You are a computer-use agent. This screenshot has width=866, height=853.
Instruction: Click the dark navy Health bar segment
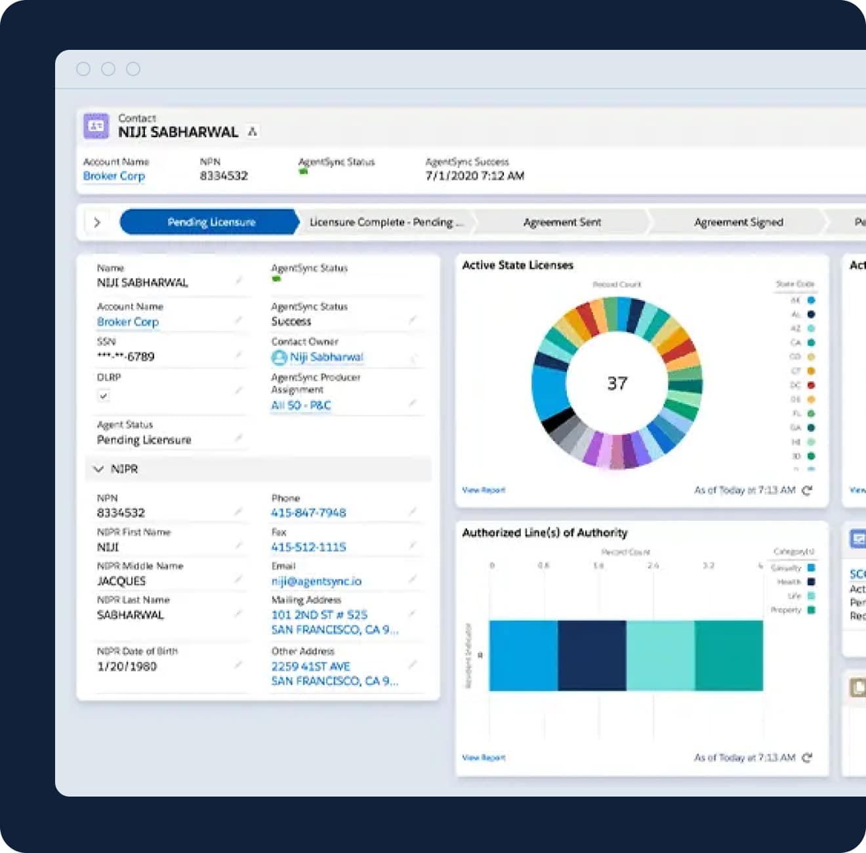(x=592, y=655)
